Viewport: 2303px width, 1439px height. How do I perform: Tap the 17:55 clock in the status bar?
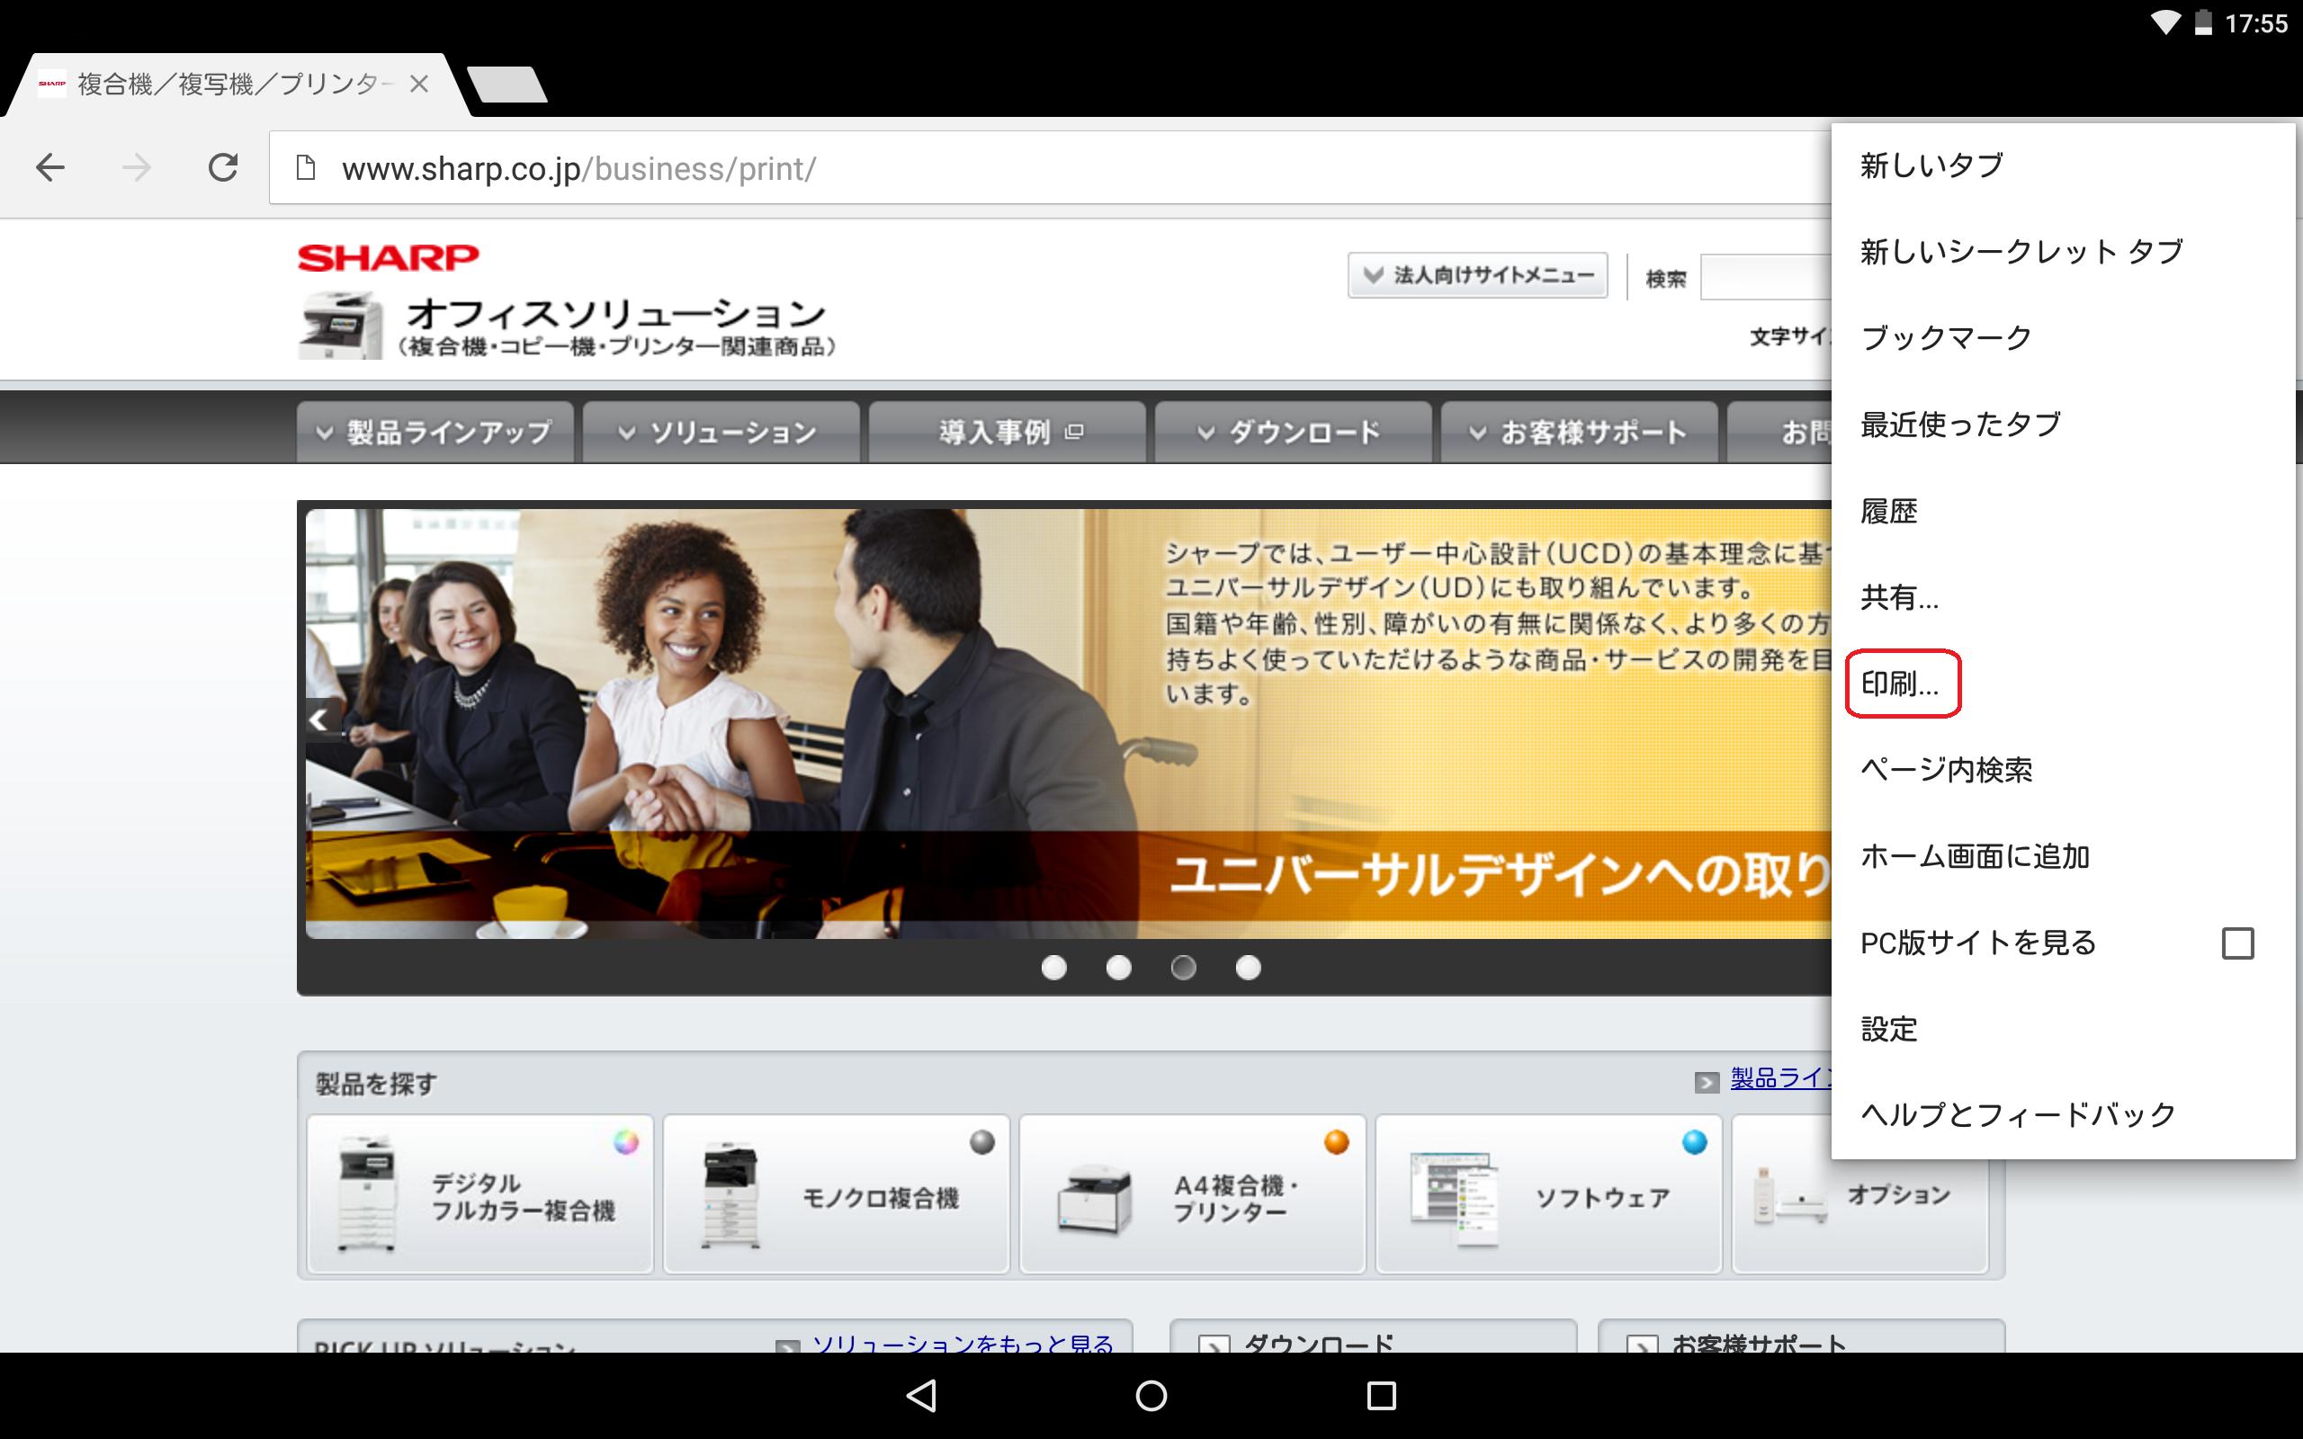(x=2255, y=22)
